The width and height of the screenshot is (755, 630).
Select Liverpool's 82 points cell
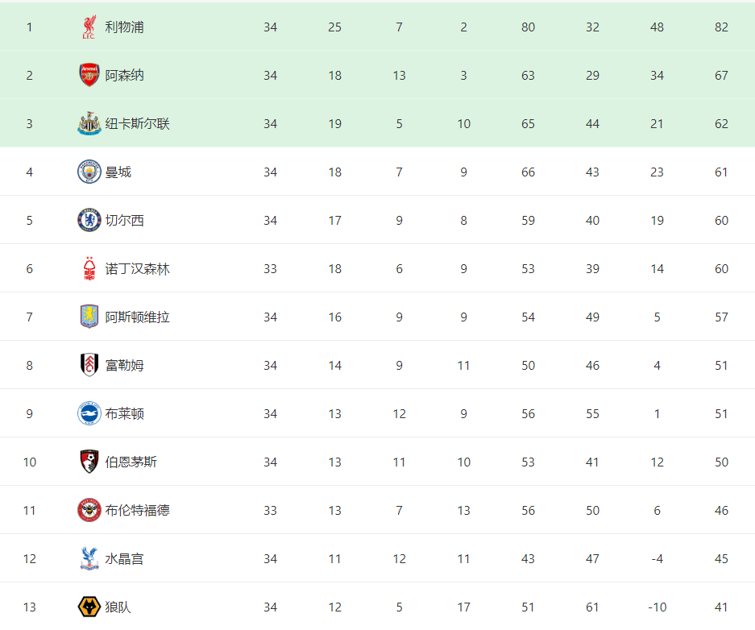[721, 27]
